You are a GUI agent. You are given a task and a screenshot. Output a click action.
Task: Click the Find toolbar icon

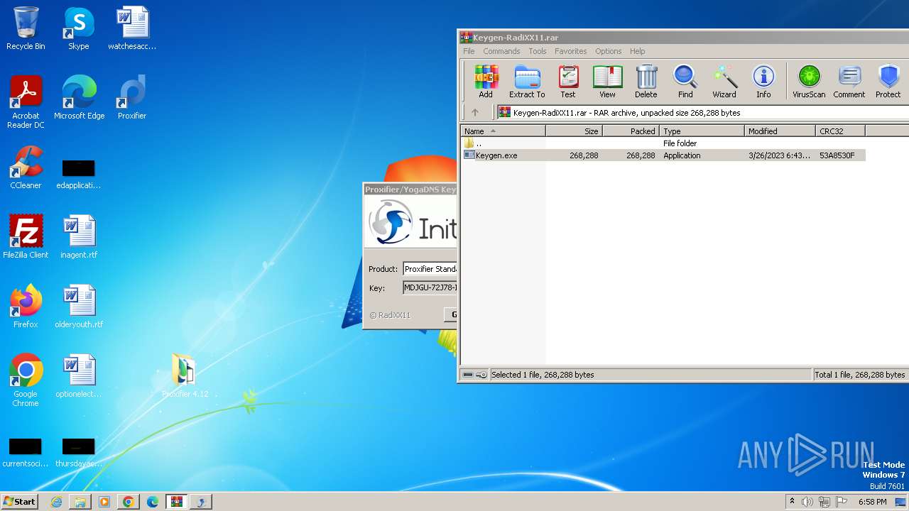click(685, 82)
